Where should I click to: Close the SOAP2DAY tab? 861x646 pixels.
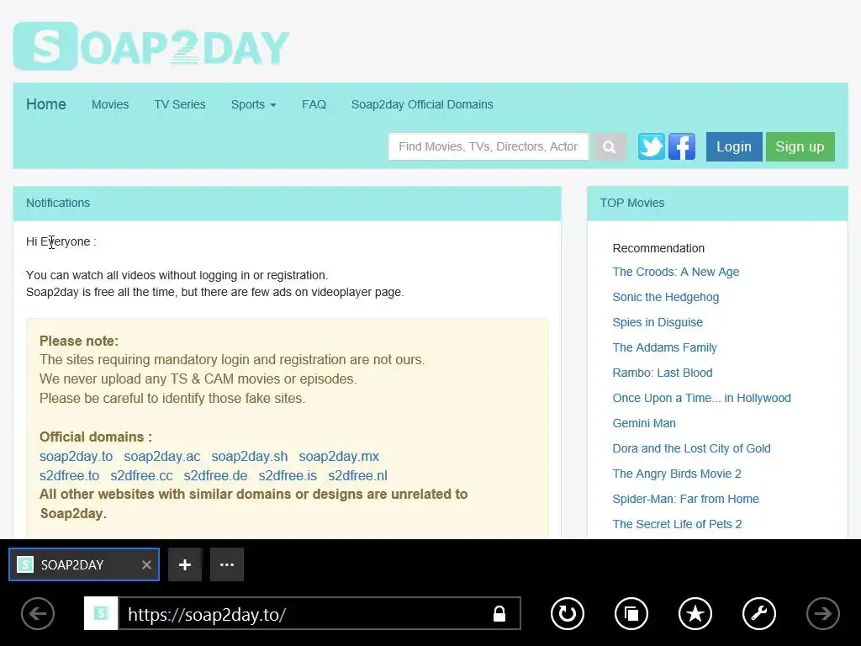pos(146,564)
